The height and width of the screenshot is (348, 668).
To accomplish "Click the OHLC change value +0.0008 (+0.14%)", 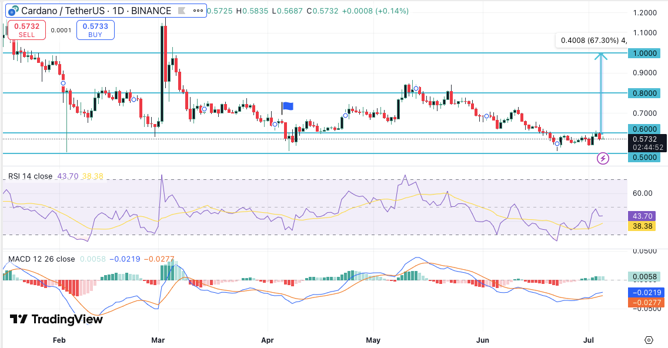I will pyautogui.click(x=375, y=11).
